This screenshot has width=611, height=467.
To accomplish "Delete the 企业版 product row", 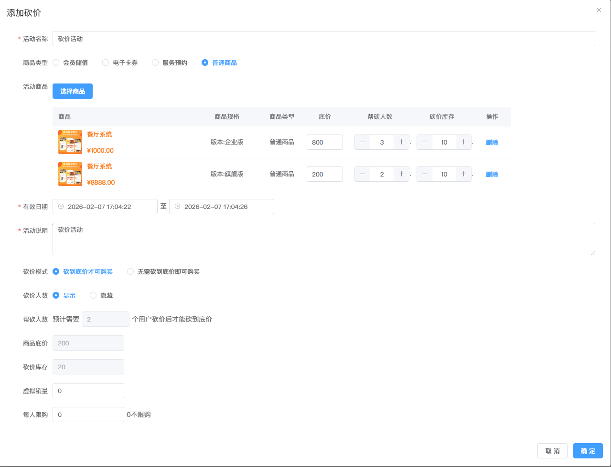I will tap(492, 142).
